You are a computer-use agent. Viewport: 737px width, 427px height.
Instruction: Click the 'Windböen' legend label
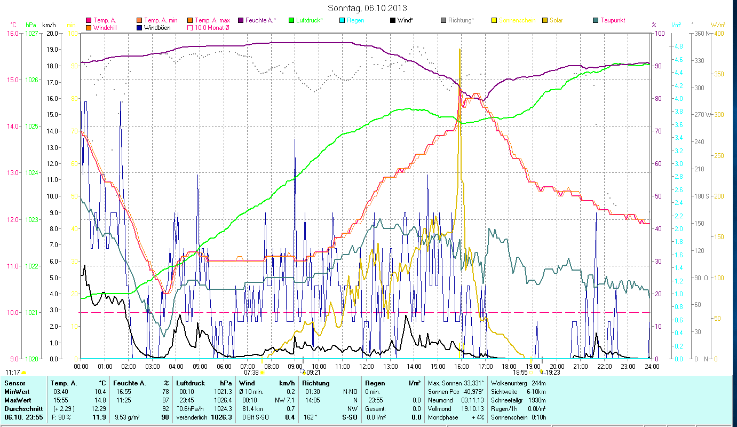click(157, 27)
